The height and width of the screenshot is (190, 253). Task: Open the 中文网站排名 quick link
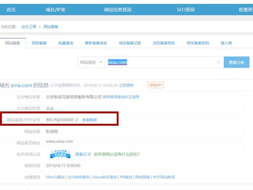164,177
